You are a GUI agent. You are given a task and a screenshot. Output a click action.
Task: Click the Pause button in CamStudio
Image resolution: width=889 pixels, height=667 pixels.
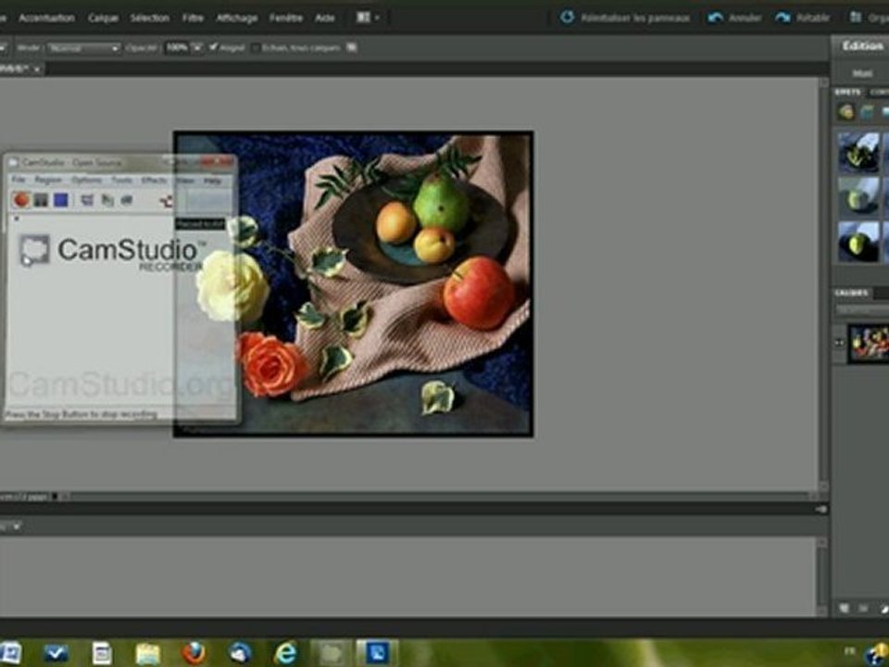coord(41,200)
